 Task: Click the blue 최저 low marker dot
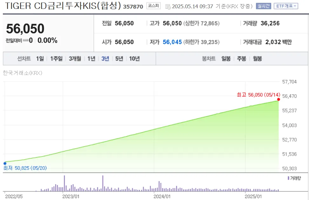pos(5,163)
